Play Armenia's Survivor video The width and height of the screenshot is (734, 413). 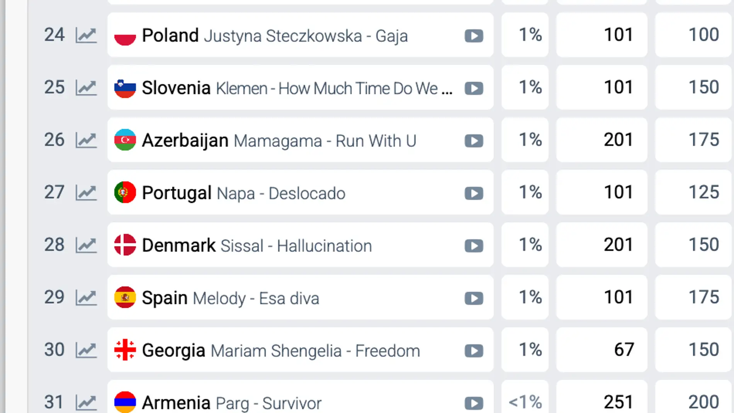tap(474, 403)
